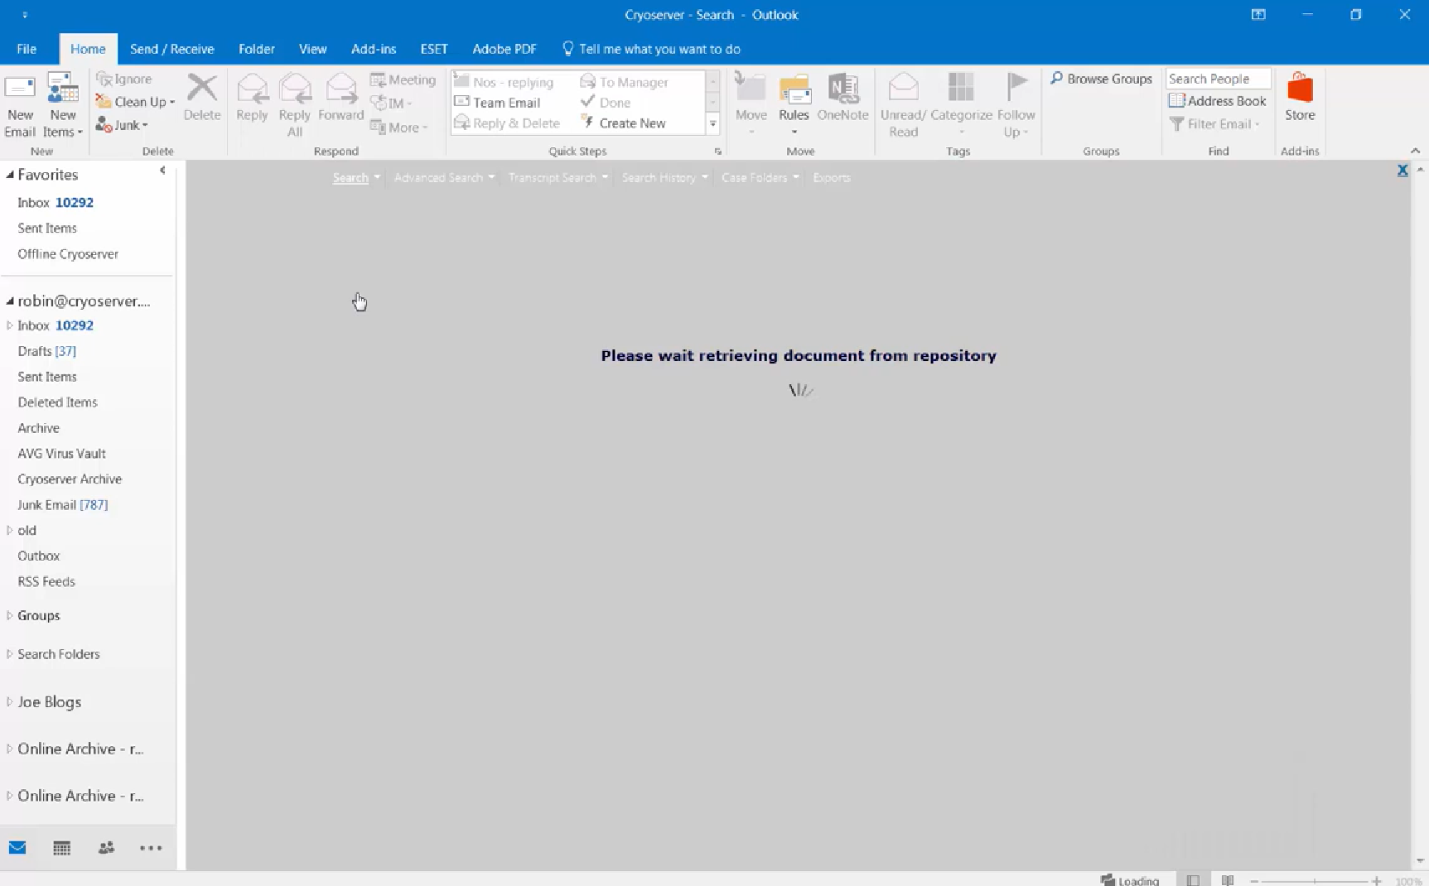
Task: Collapse the robin@cryoserver account
Action: [x=10, y=301]
